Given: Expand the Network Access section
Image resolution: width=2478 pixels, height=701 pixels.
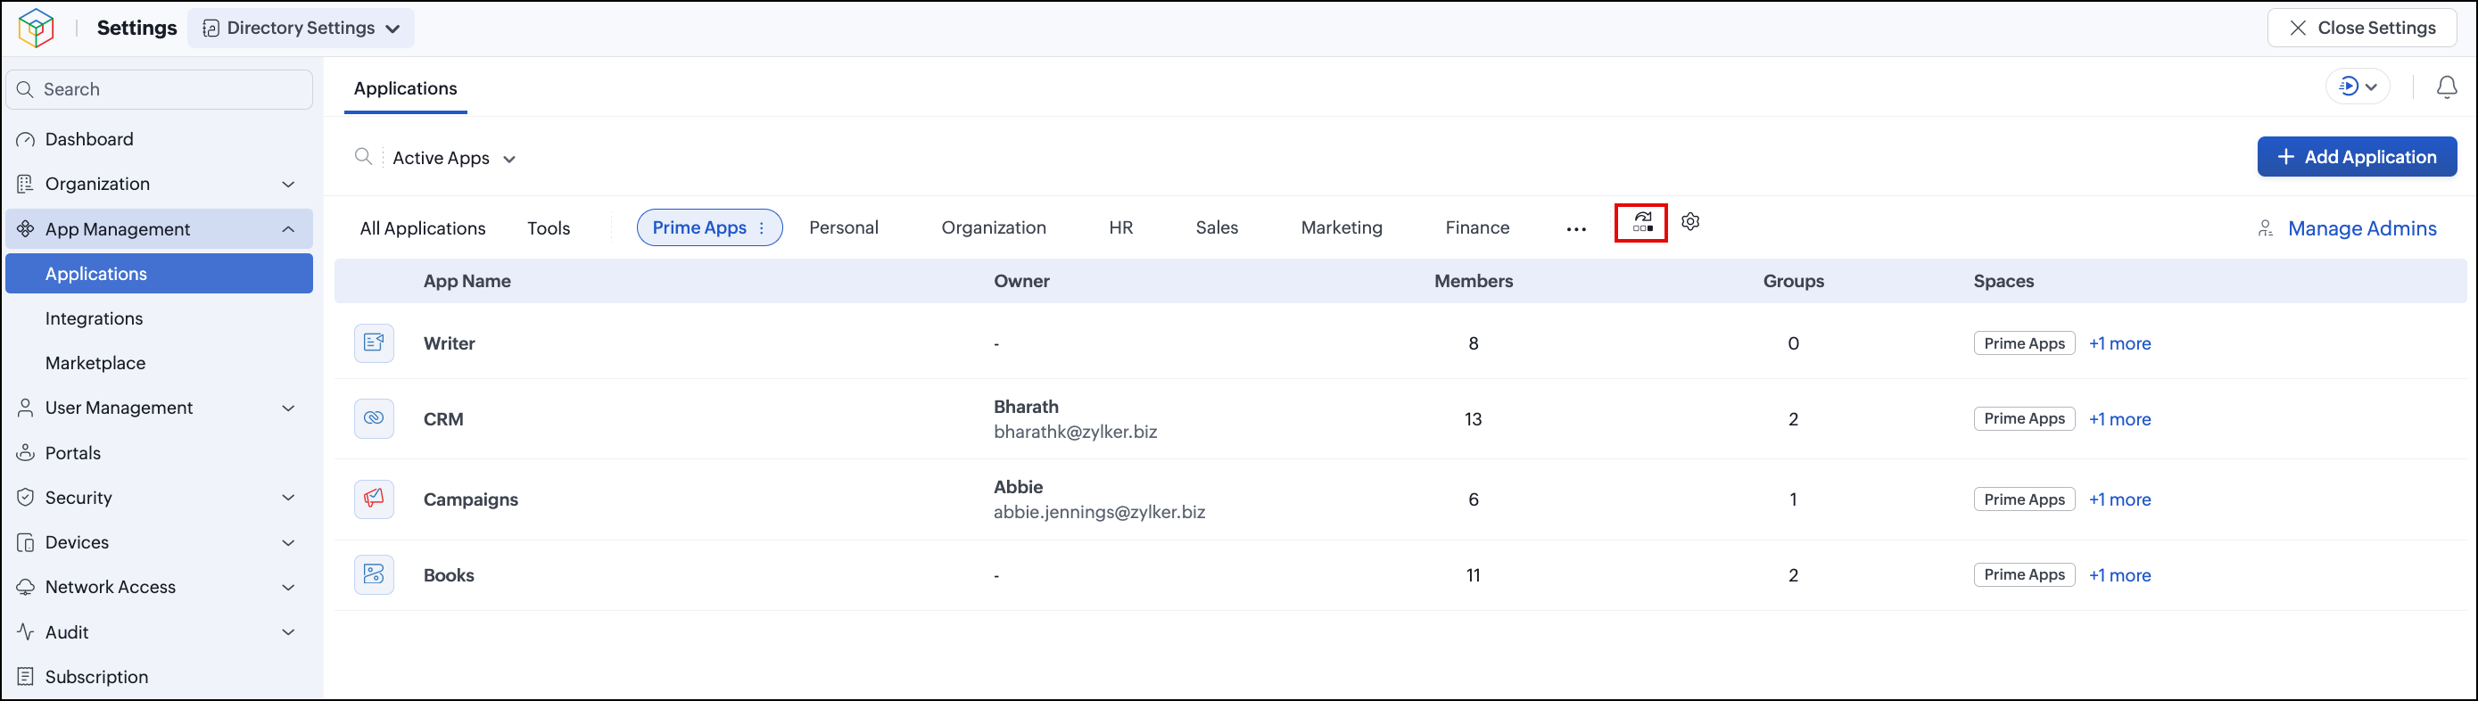Looking at the screenshot, I should point(289,587).
